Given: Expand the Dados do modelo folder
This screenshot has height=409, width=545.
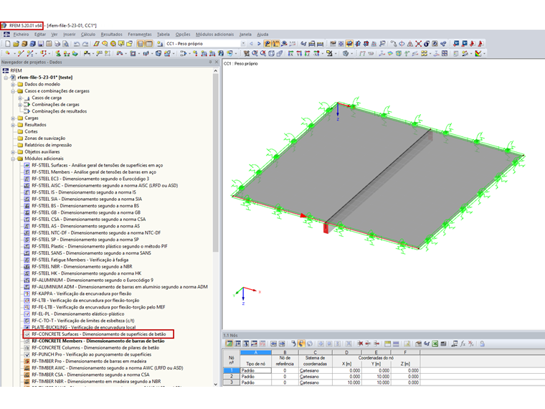Looking at the screenshot, I should pos(13,85).
